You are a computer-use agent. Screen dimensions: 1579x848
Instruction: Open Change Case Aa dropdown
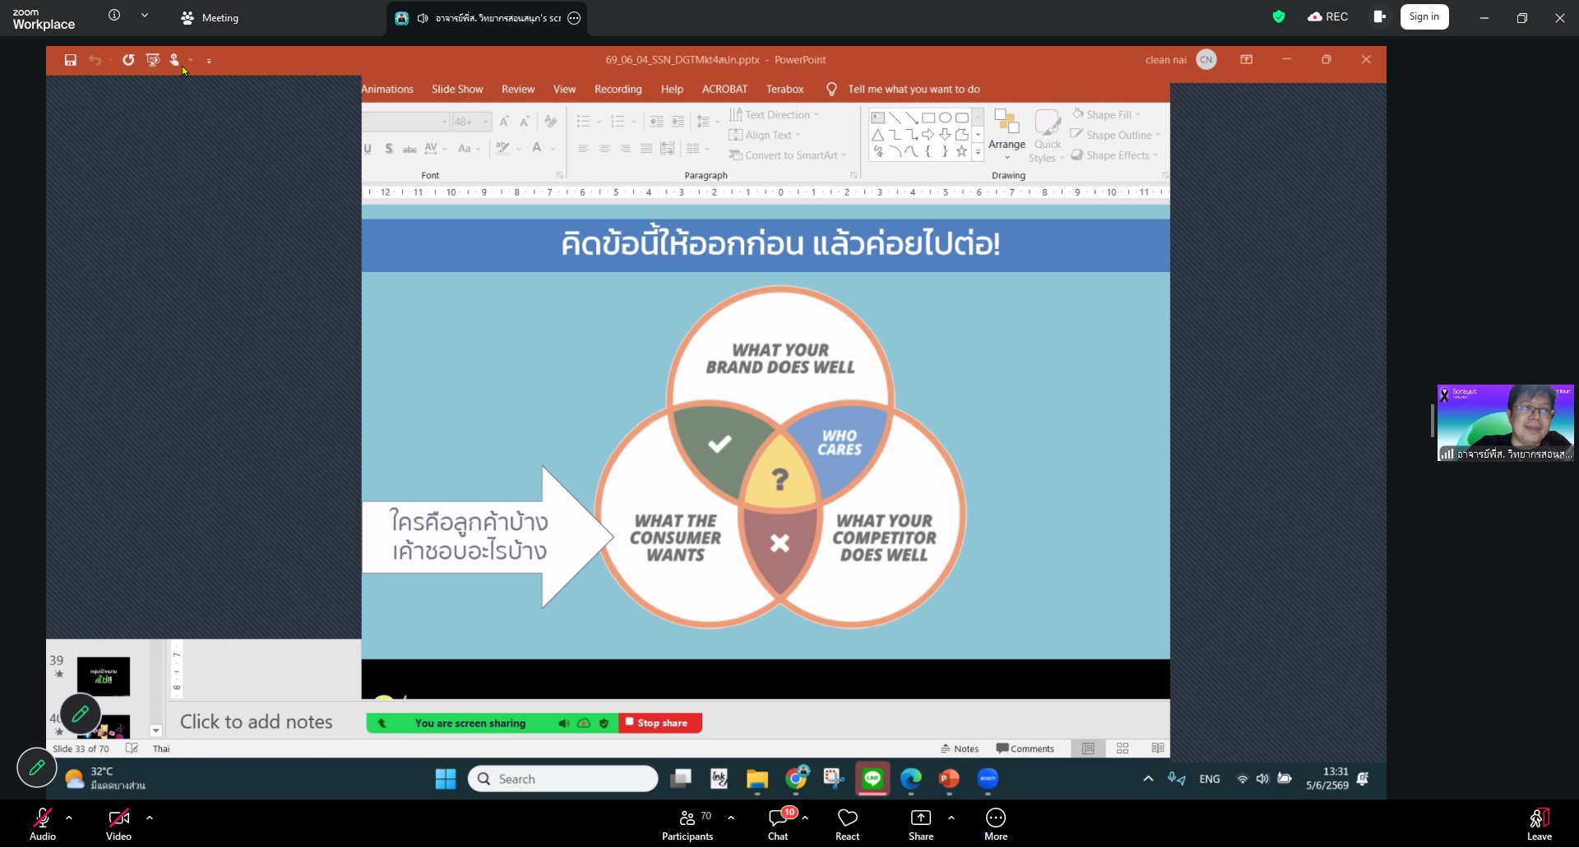pyautogui.click(x=469, y=149)
